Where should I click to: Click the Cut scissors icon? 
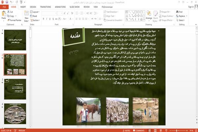click(8, 12)
